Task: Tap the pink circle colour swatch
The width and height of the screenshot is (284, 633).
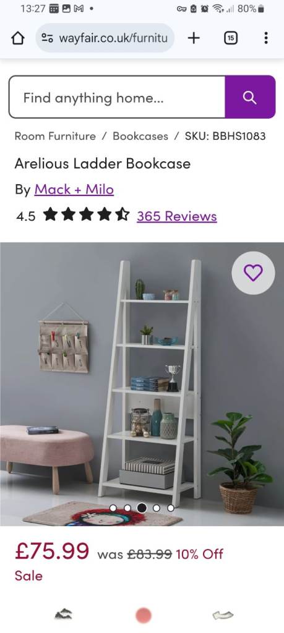Action: [x=143, y=615]
